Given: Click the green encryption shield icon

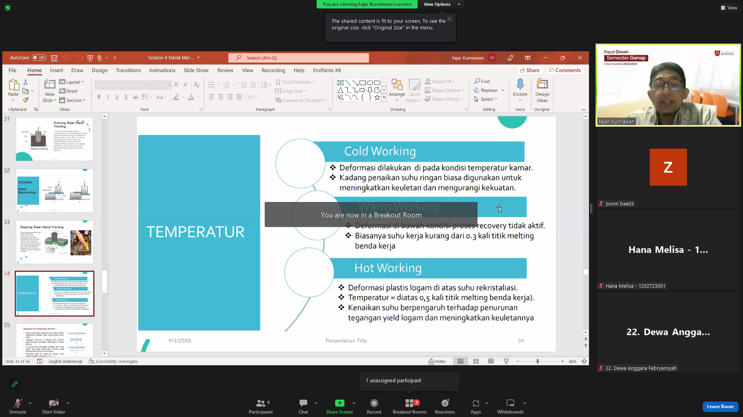Looking at the screenshot, I should pyautogui.click(x=8, y=8).
